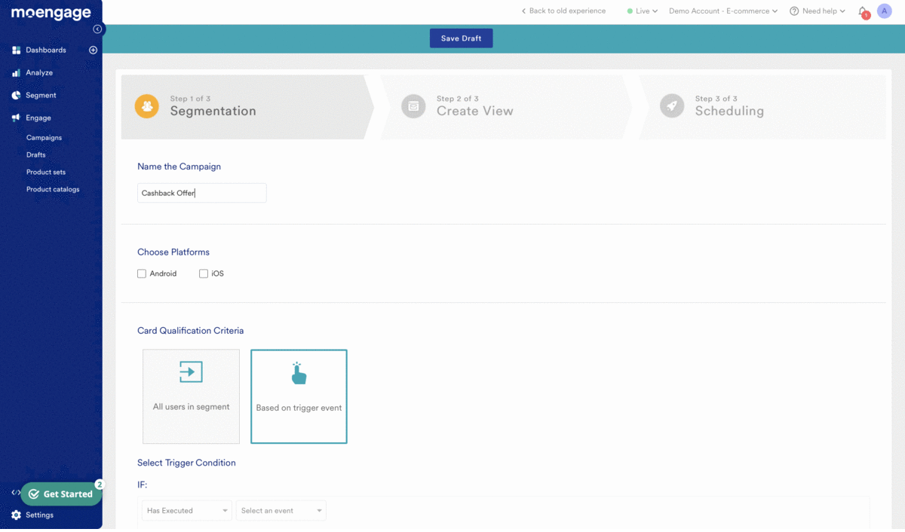Click the code brackets icon in sidebar
Viewport: 905px width, 532px height.
click(x=15, y=492)
